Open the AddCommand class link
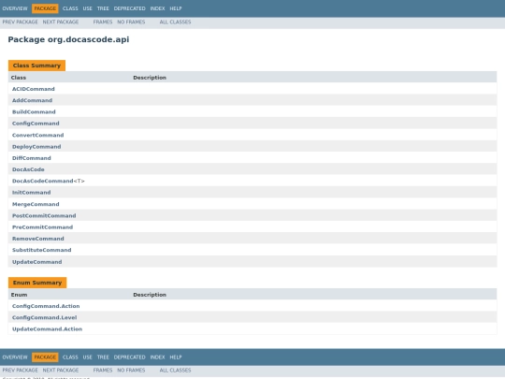 click(32, 100)
